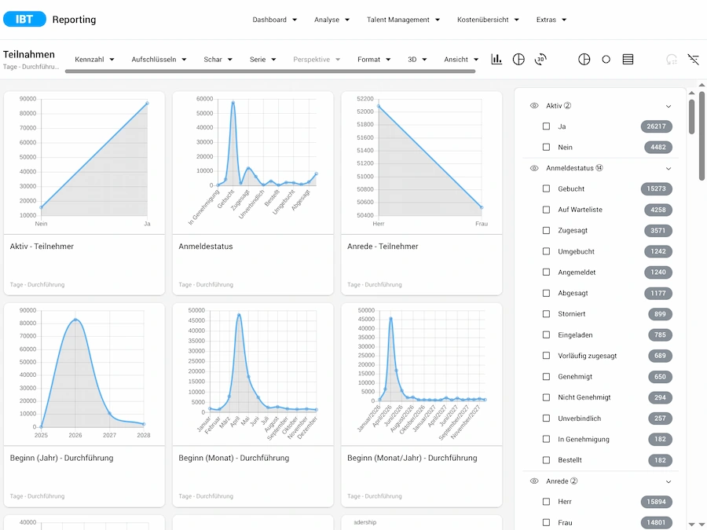707x530 pixels.
Task: Click filter panel scroll-up arrow
Action: click(x=691, y=93)
